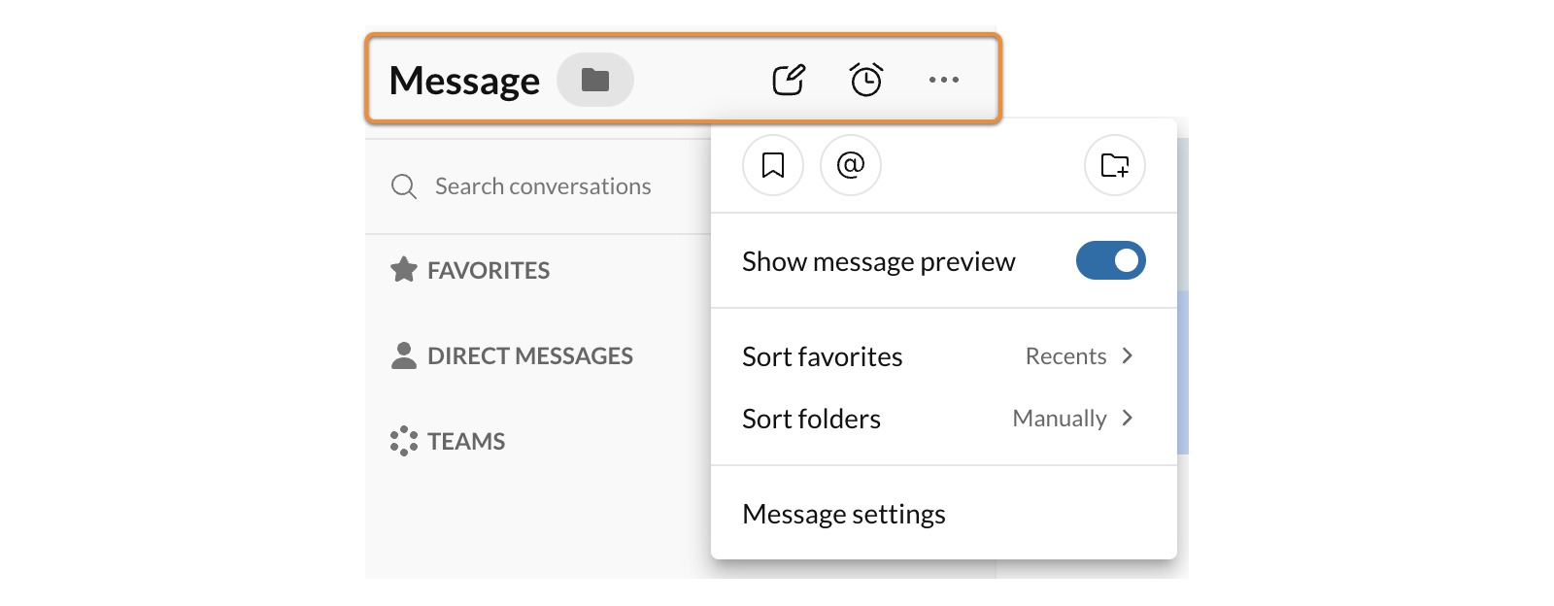The height and width of the screenshot is (606, 1554).
Task: Compose a new message with pencil icon
Action: 789,80
